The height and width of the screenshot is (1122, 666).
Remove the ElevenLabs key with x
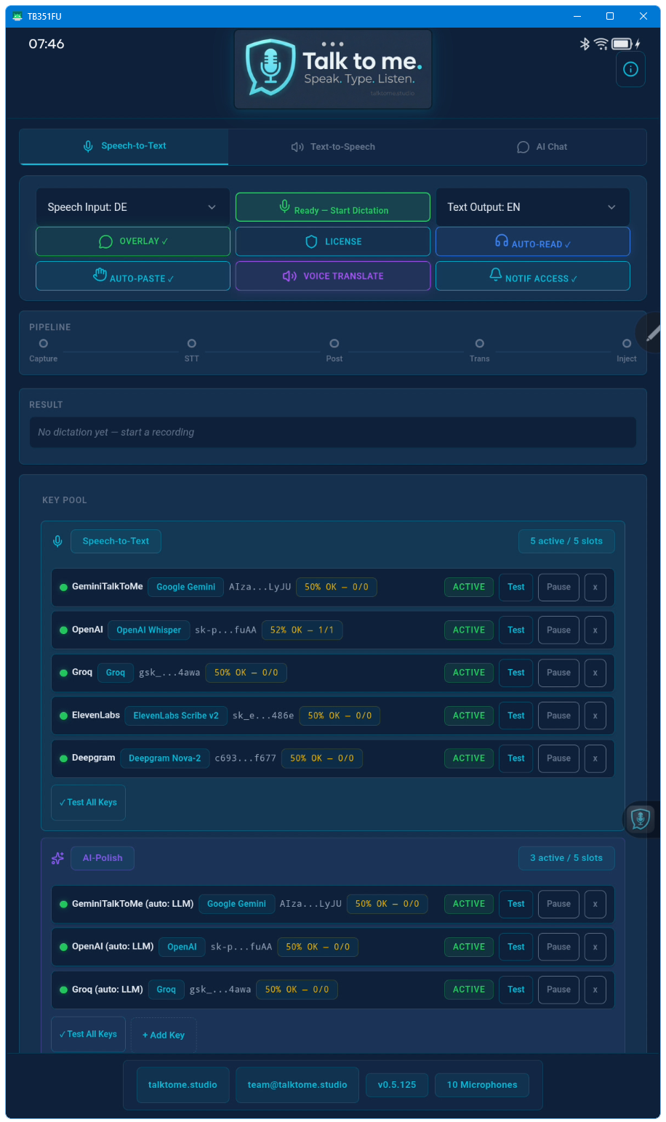click(595, 716)
